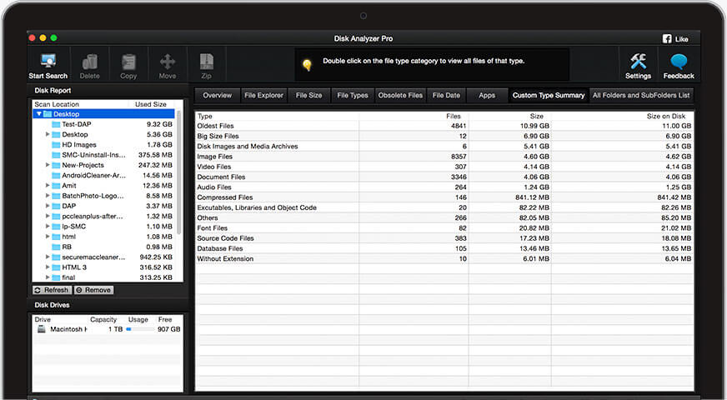The width and height of the screenshot is (727, 400).
Task: Switch to the Overview tab
Action: 217,96
